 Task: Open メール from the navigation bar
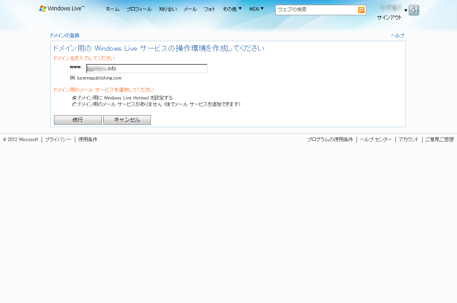(x=190, y=9)
